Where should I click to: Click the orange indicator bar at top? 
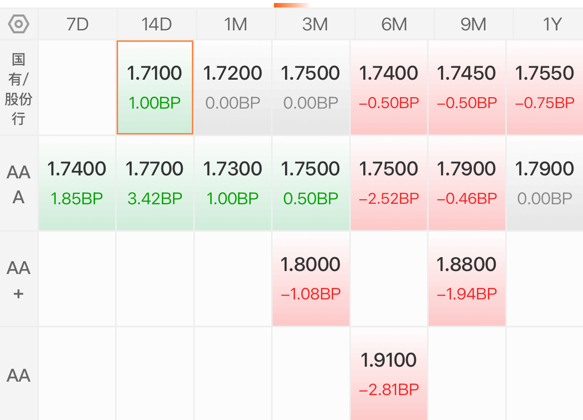[291, 5]
